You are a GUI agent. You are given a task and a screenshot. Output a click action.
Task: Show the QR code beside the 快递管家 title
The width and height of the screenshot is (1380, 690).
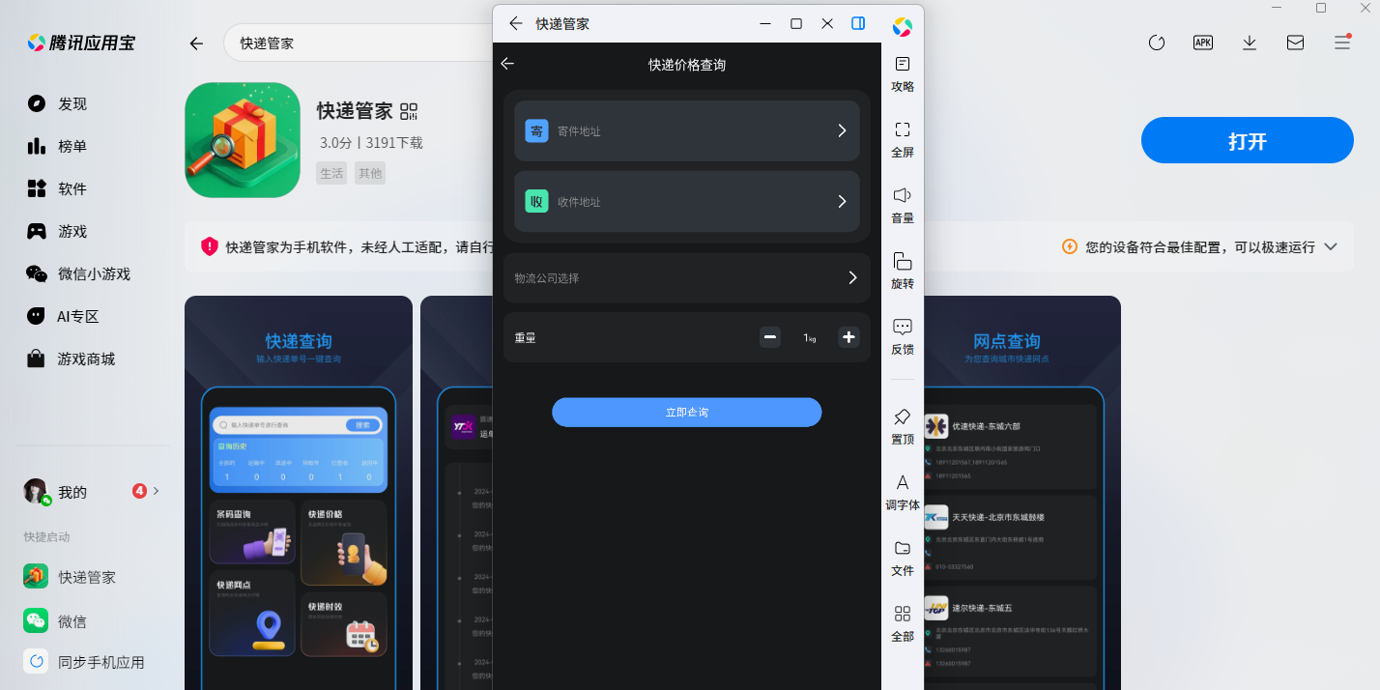tap(409, 111)
